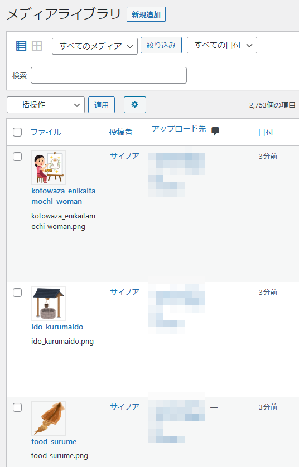Open the kotowaza woman painting thumbnail
The image size is (299, 467).
point(49,168)
